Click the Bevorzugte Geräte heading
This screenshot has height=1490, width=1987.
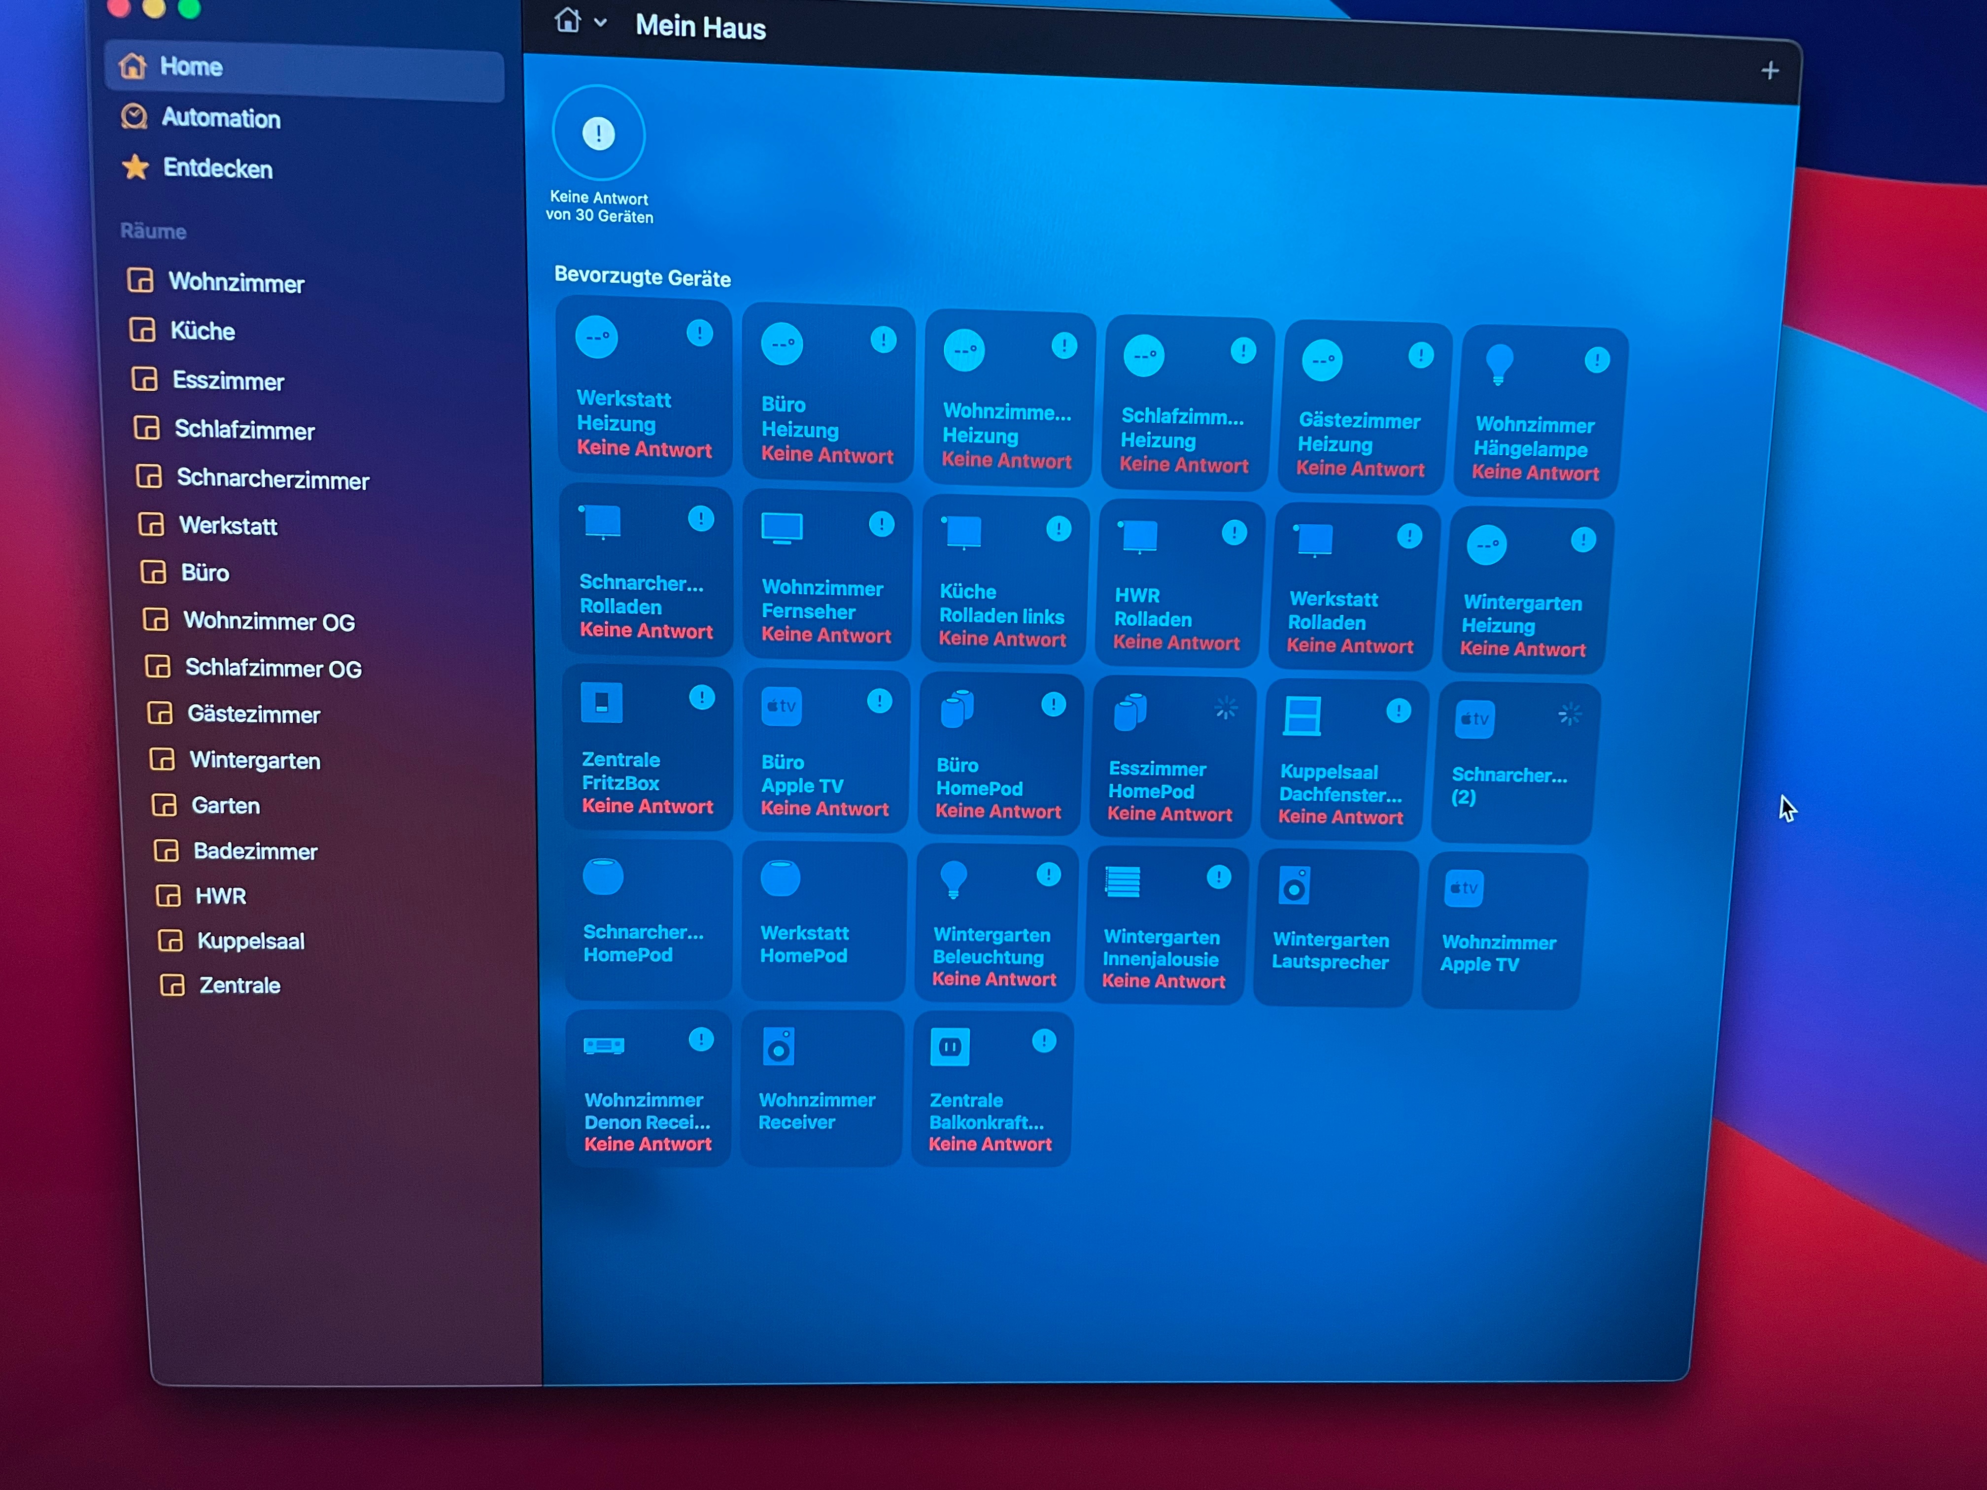click(642, 276)
